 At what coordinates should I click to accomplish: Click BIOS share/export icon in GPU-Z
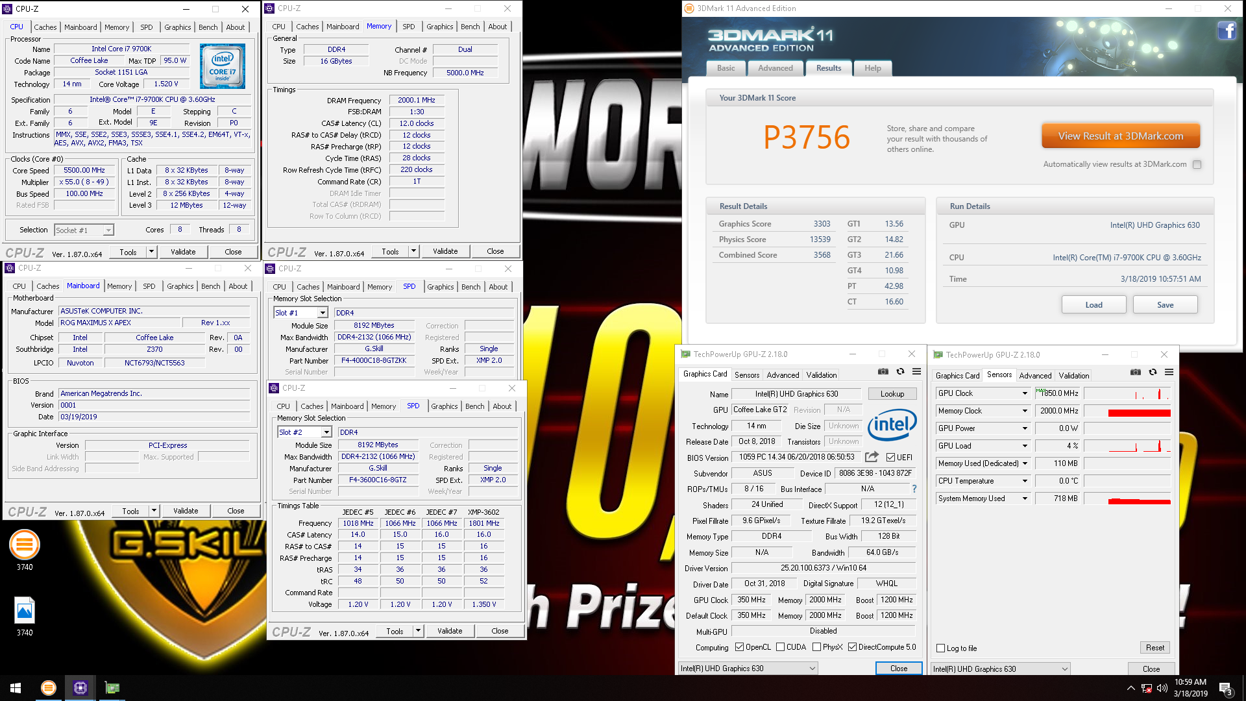click(872, 457)
